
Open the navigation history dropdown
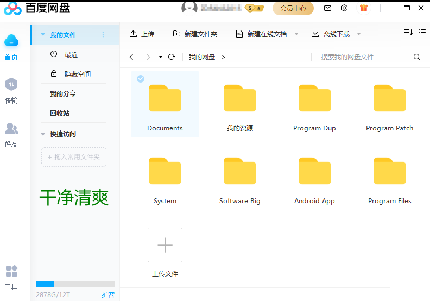tap(161, 57)
